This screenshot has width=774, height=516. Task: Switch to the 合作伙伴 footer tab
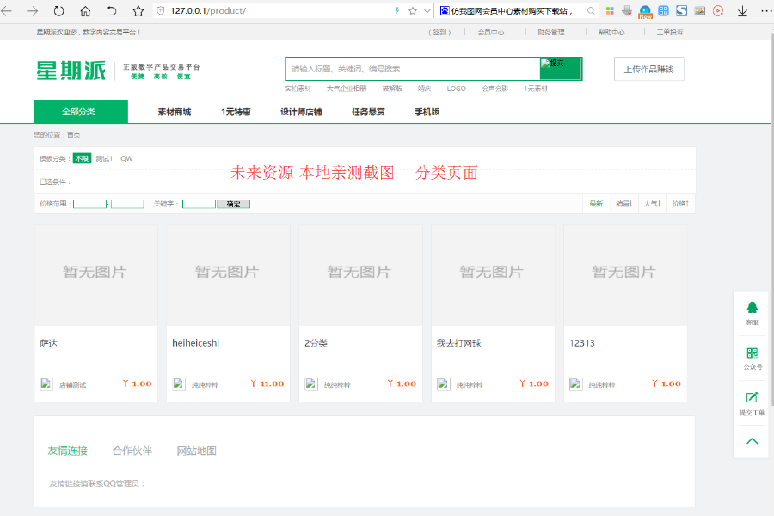tap(132, 451)
